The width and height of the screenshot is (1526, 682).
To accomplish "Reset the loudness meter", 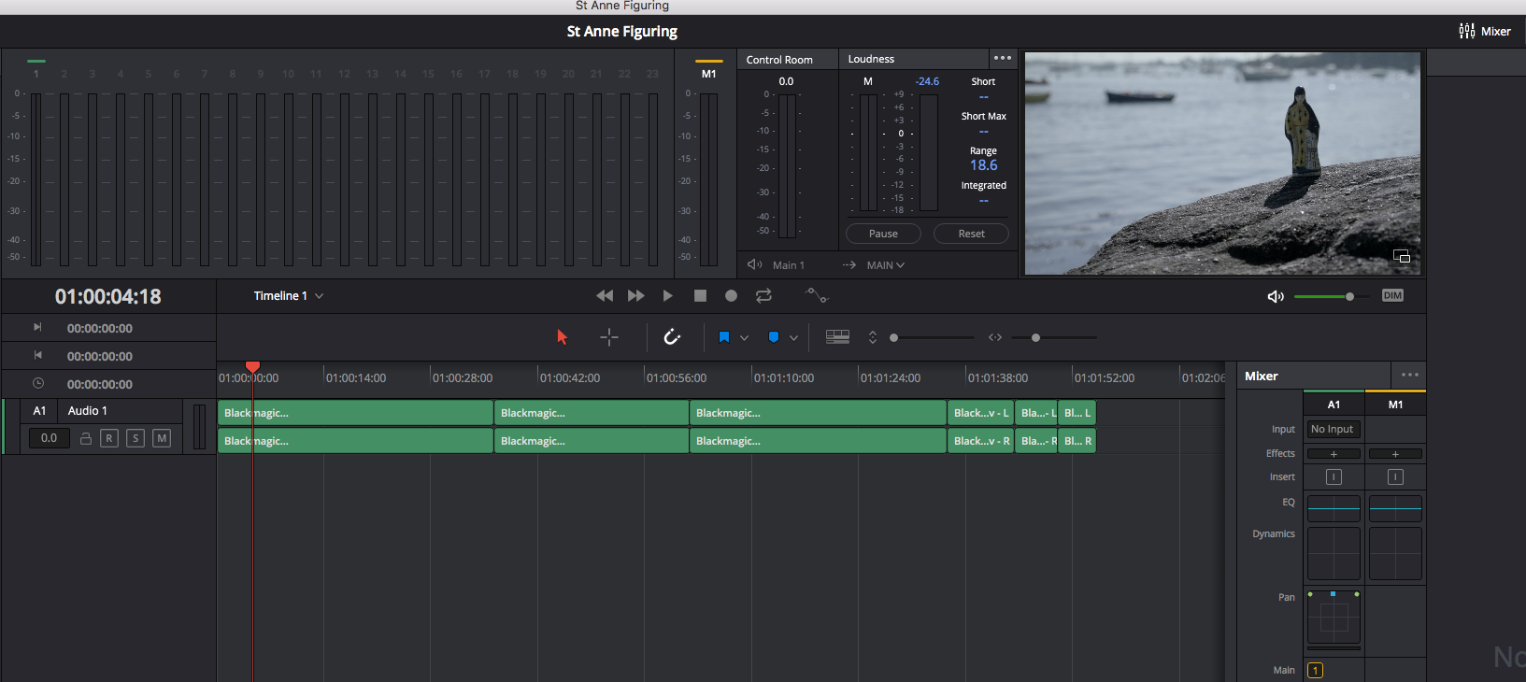I will pos(971,234).
